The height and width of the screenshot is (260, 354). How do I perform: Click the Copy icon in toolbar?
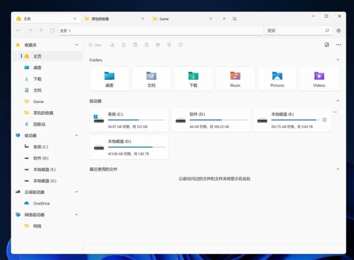124,45
